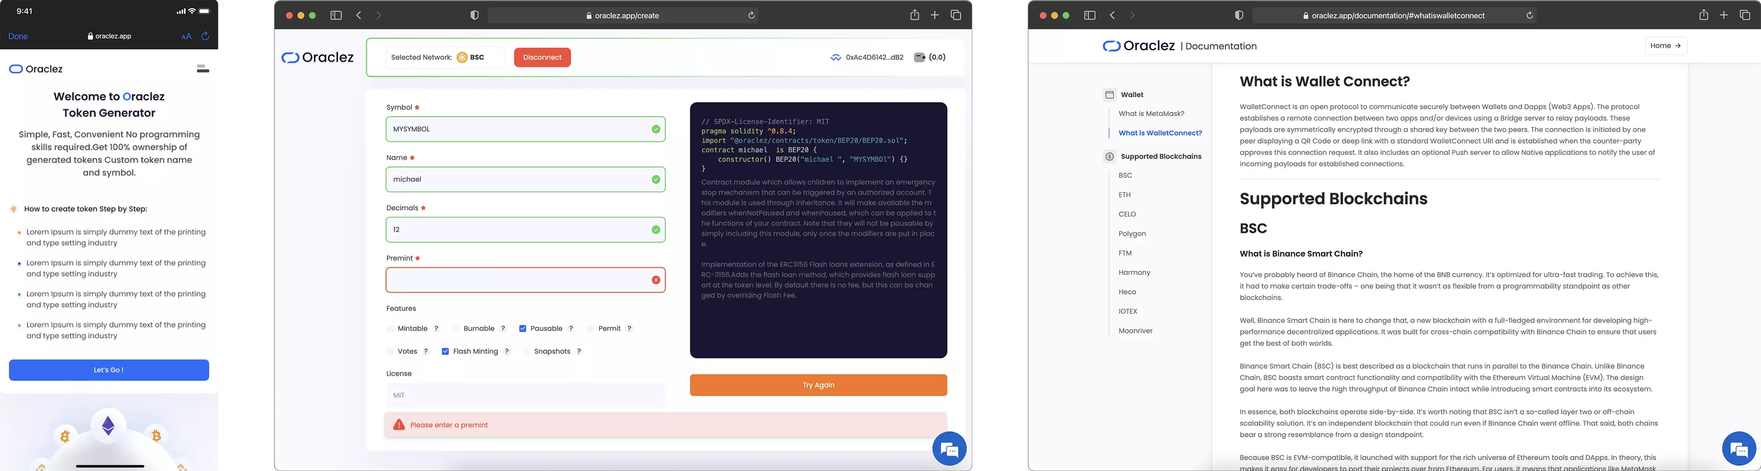Open new tab in create window
Viewport: 1761px width, 471px height.
[935, 15]
